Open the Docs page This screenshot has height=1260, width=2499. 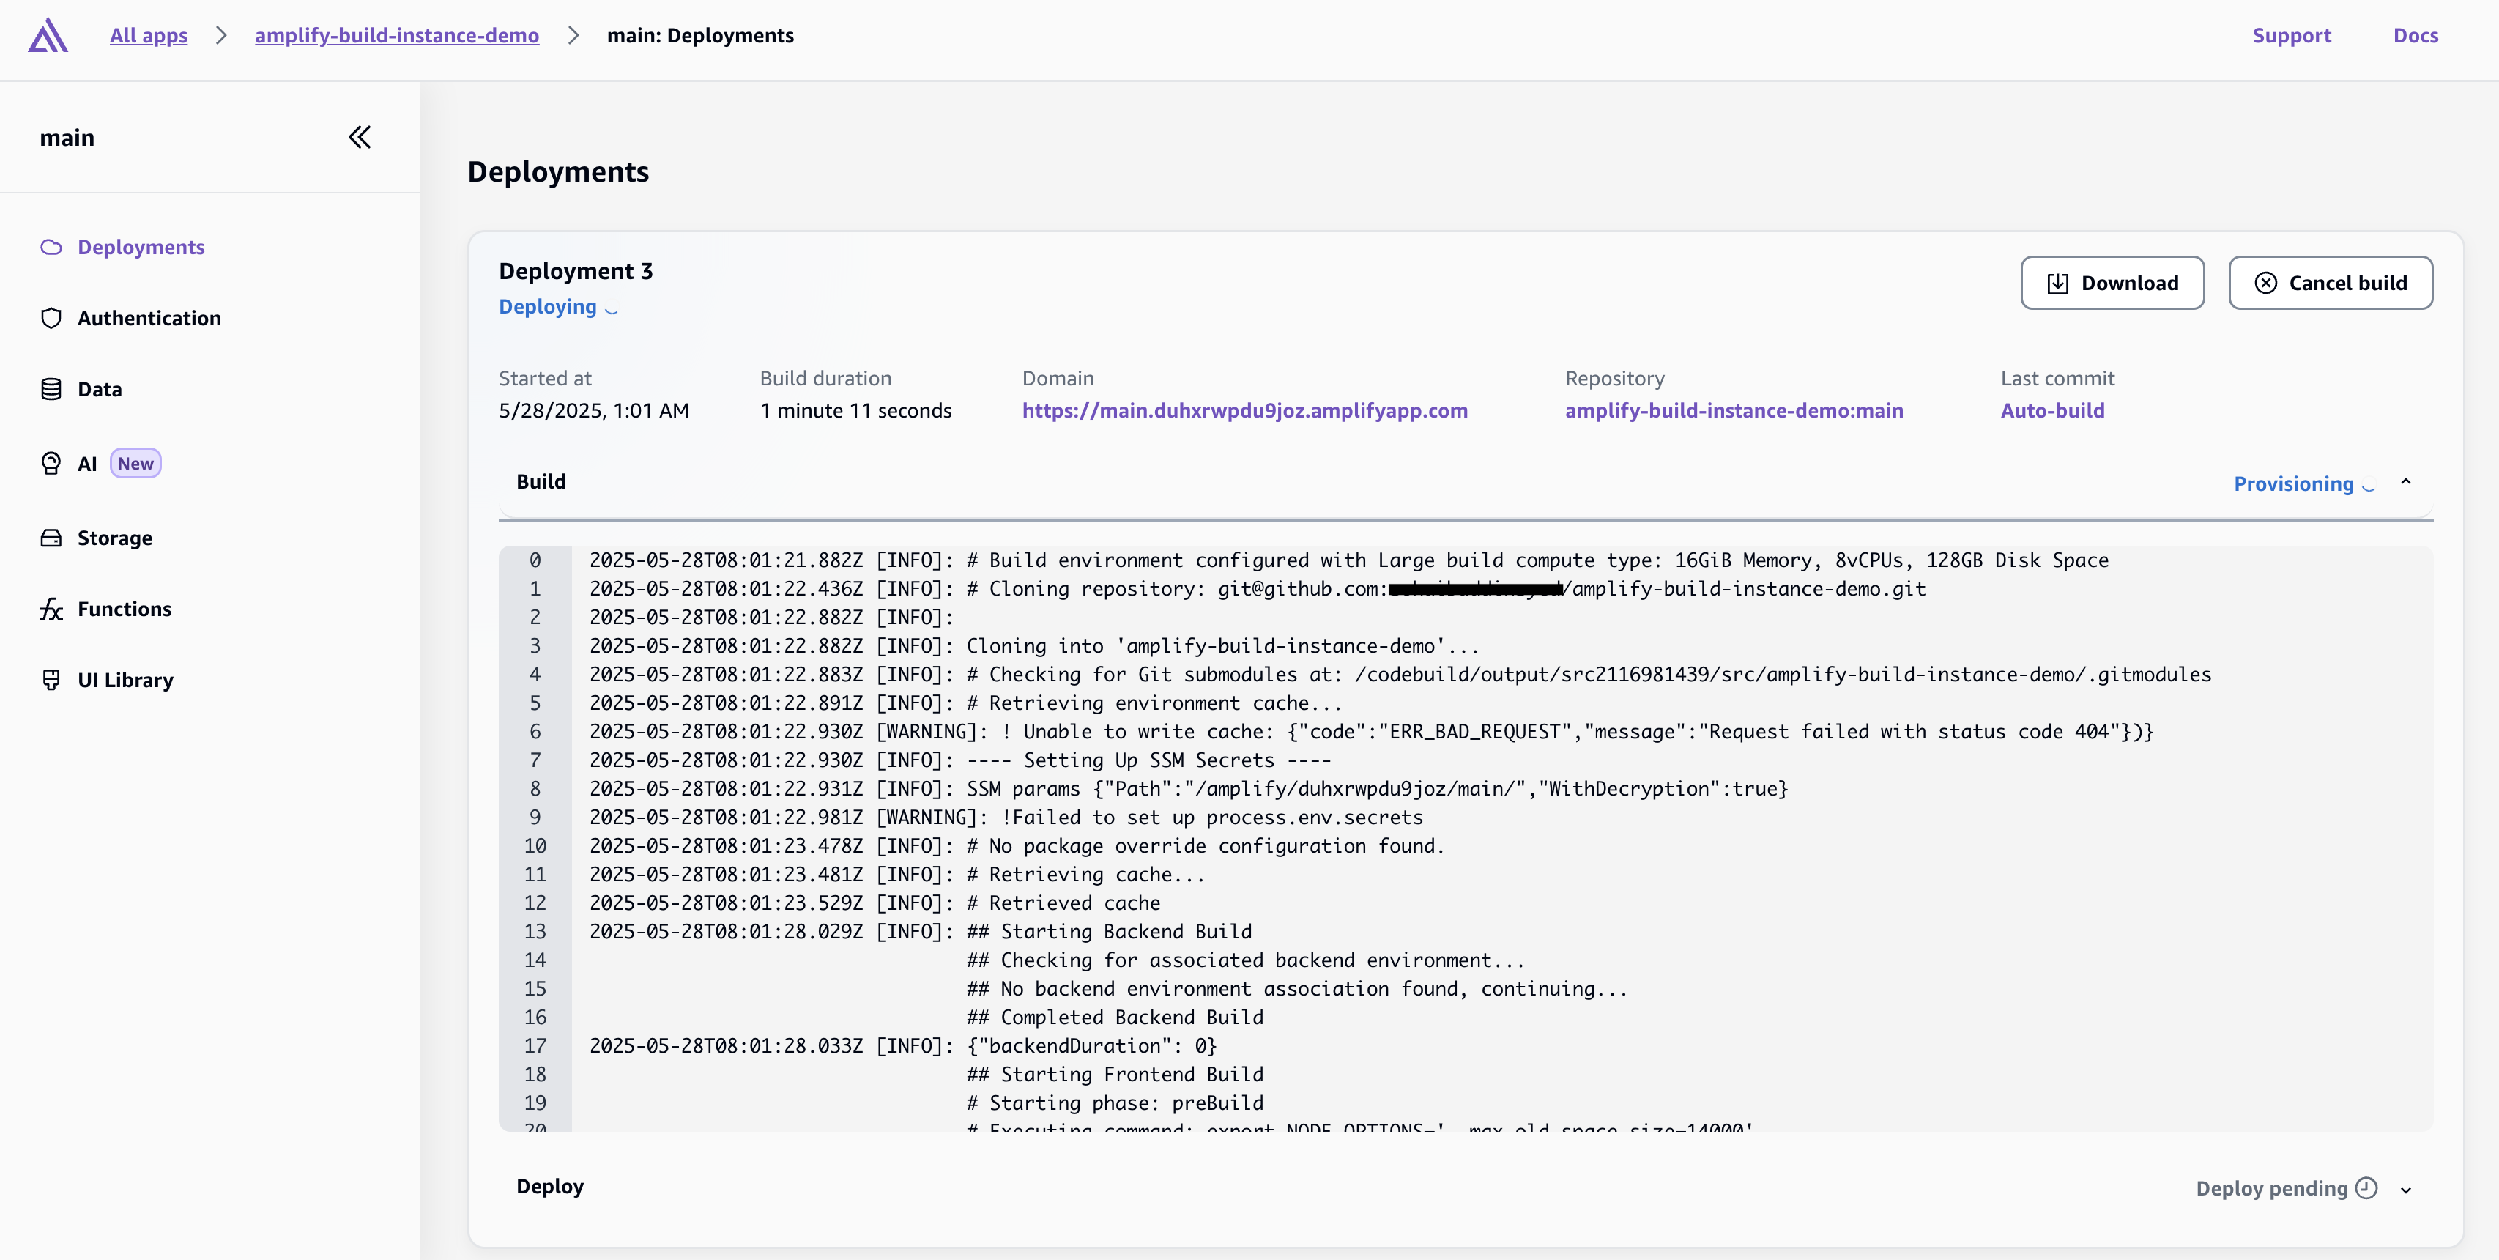[x=2416, y=36]
